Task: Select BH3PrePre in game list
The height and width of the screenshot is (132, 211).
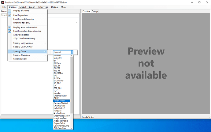Action: pyautogui.click(x=62, y=81)
